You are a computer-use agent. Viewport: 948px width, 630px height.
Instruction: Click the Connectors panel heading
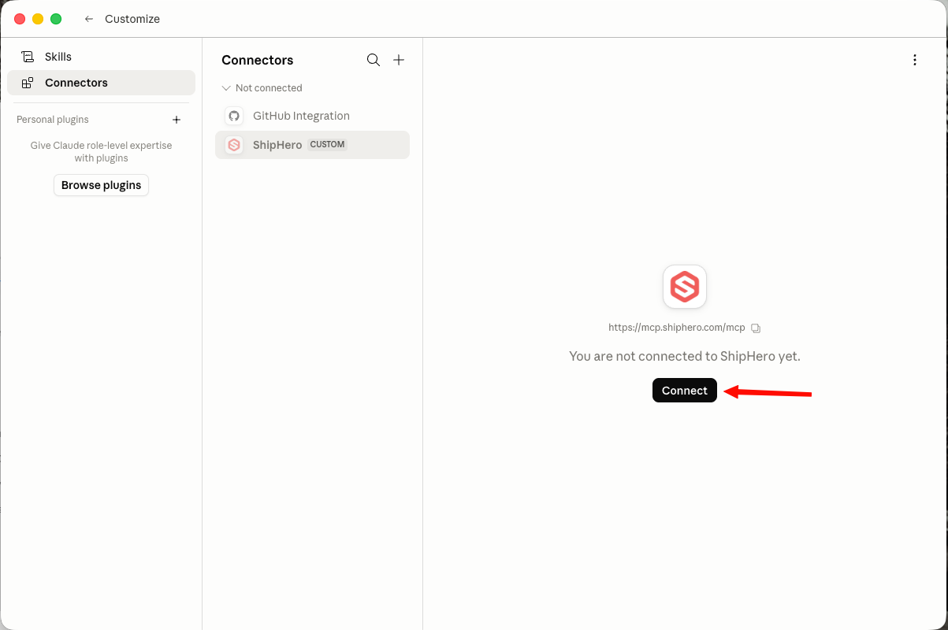point(258,60)
